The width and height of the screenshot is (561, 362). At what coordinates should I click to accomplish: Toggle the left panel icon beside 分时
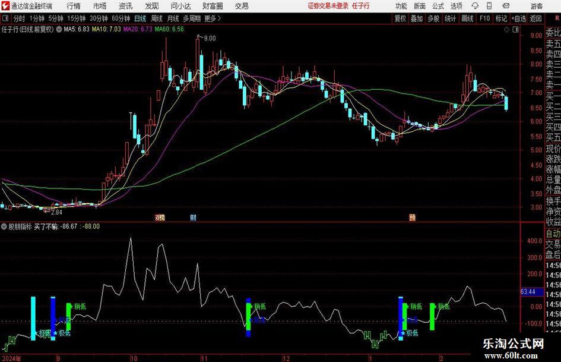click(x=5, y=18)
